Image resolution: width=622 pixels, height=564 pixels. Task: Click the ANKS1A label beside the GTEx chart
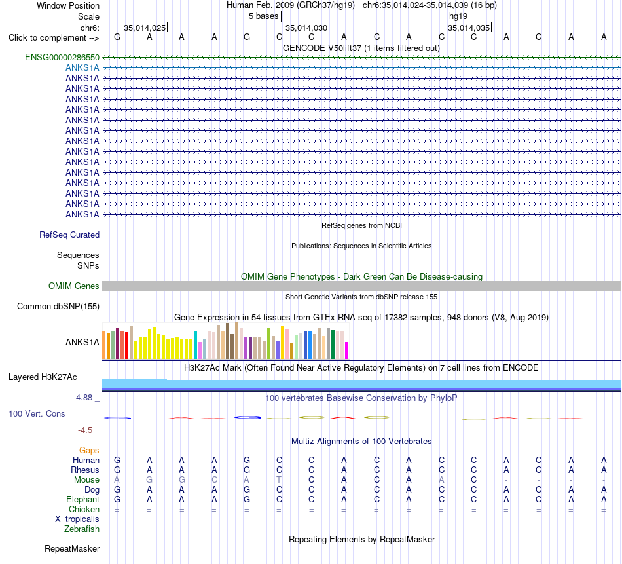tap(82, 342)
